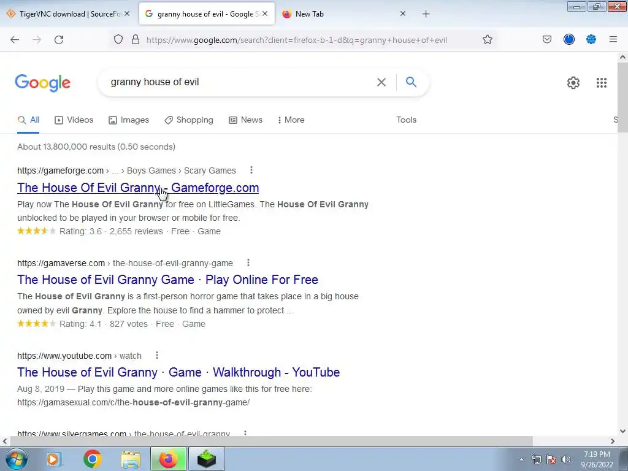Open the file explorer in the taskbar

(131, 459)
